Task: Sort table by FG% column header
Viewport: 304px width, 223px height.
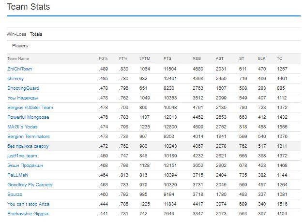Action: point(103,58)
